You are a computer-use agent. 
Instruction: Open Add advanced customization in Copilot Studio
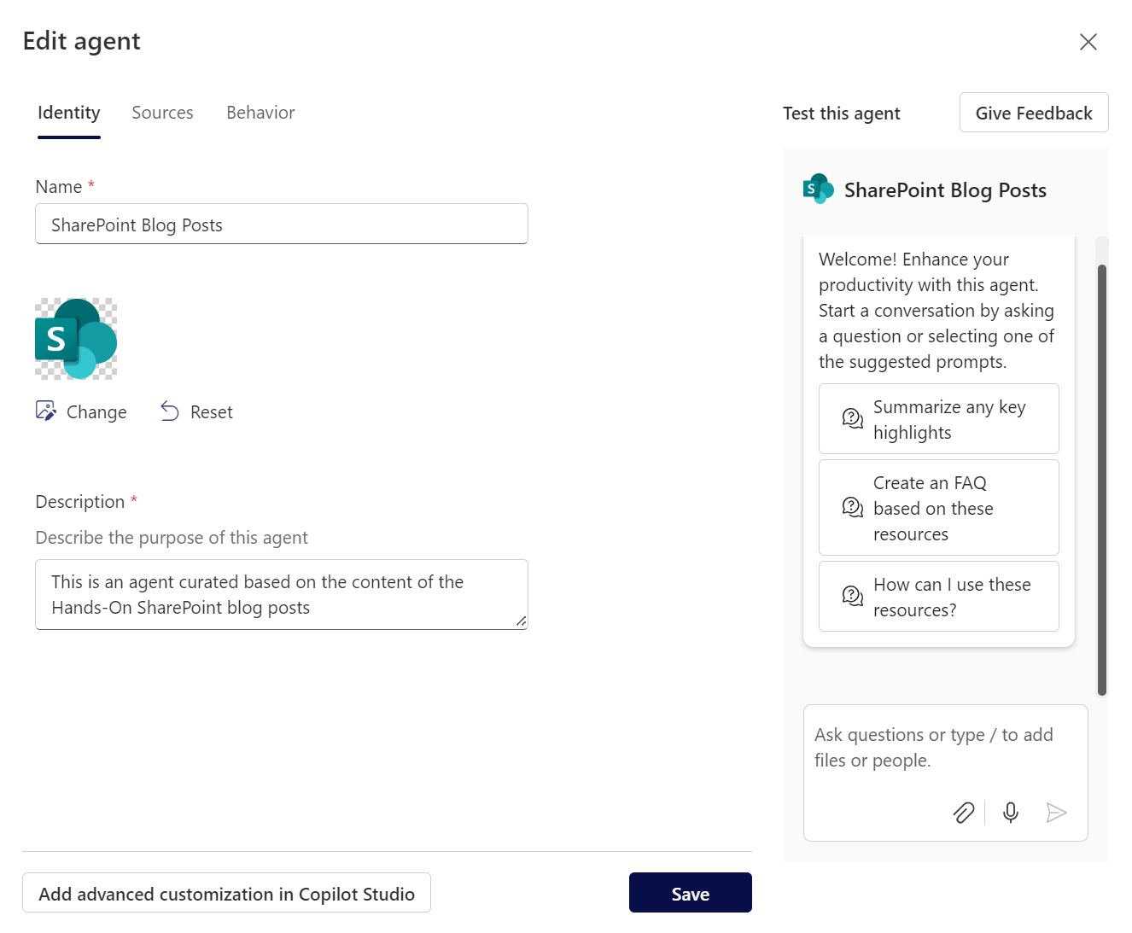(226, 893)
